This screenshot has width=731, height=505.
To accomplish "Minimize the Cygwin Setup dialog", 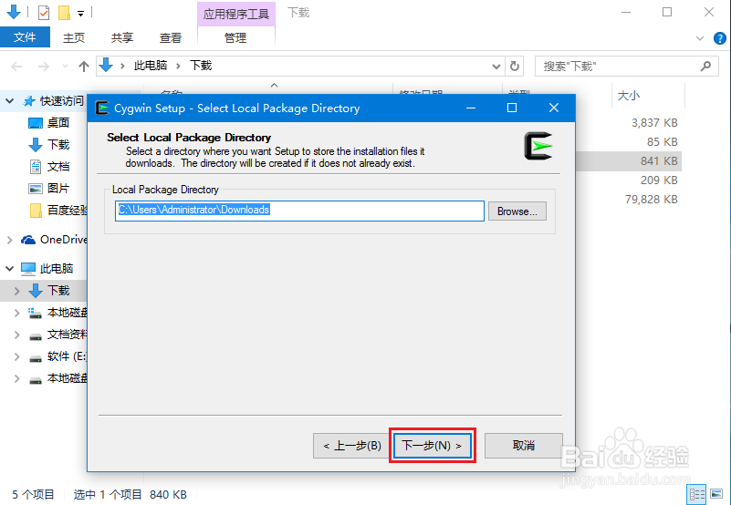I will (x=471, y=108).
